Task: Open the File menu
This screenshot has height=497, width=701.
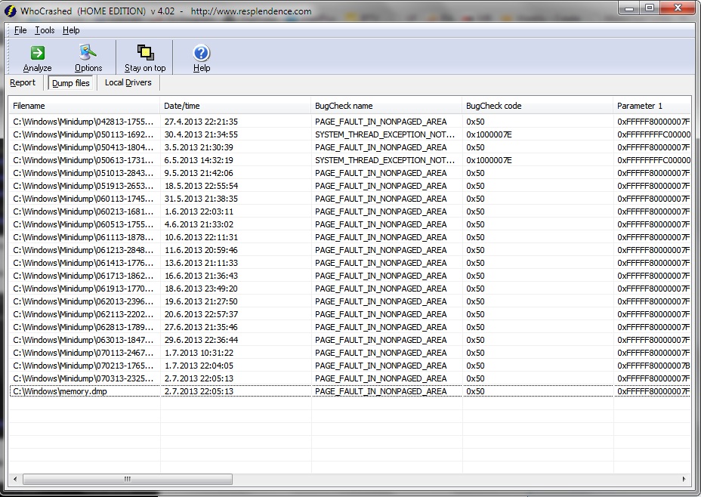Action: pos(20,30)
